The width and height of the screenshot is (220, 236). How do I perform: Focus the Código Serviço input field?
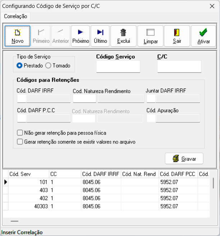[x=118, y=66]
